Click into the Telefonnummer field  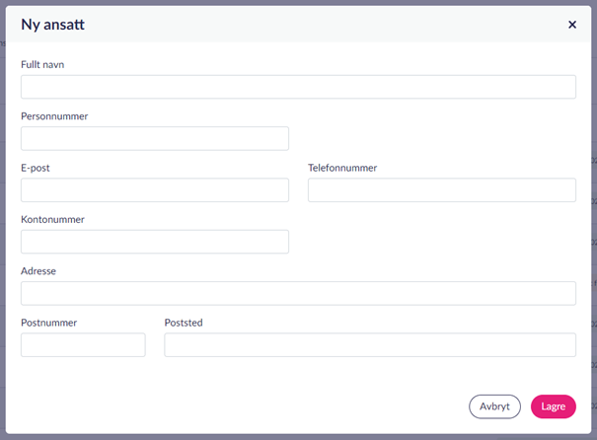pos(441,190)
